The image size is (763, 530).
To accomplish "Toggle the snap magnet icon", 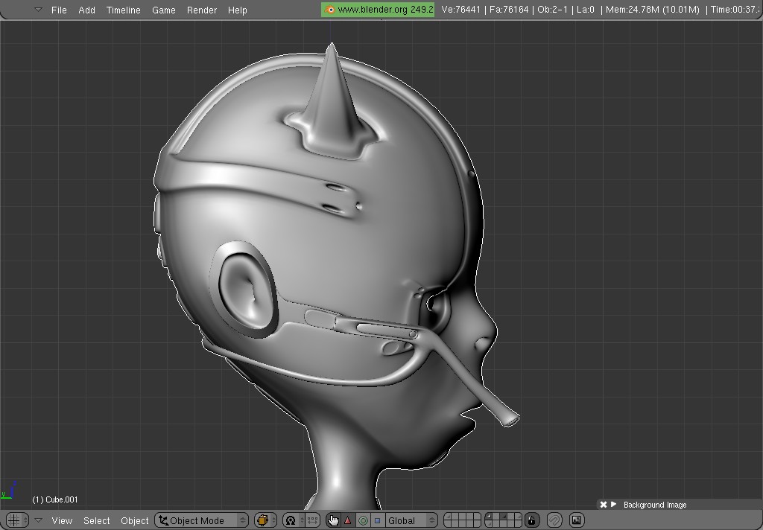I will tap(554, 520).
